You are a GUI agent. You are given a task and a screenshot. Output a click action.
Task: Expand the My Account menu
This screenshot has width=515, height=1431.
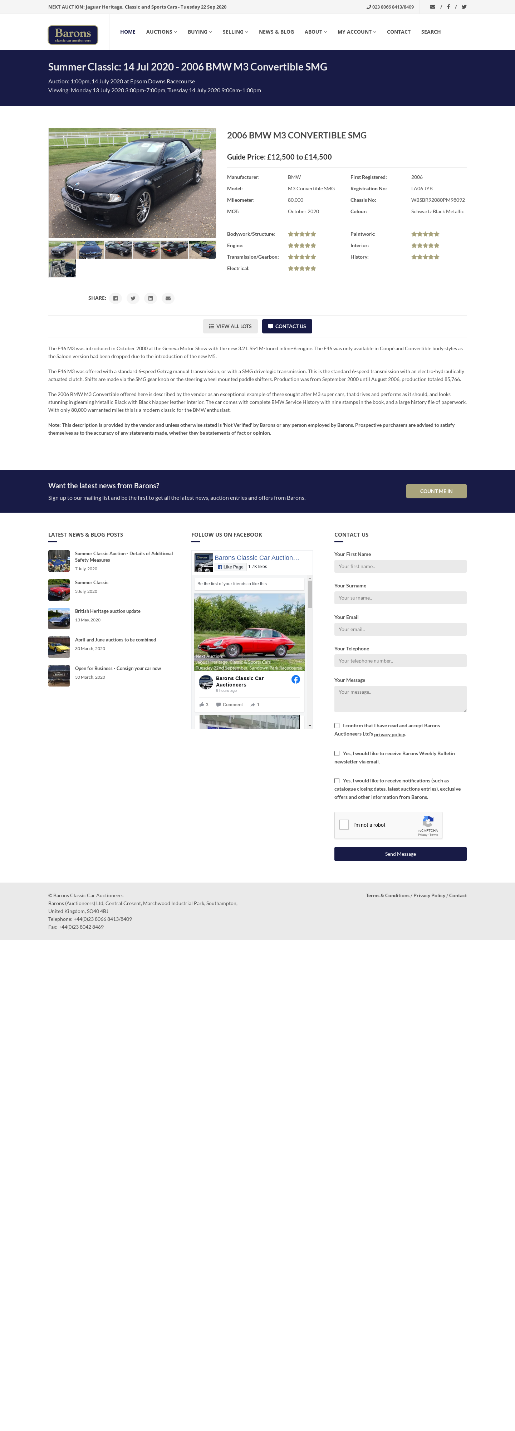pyautogui.click(x=357, y=32)
